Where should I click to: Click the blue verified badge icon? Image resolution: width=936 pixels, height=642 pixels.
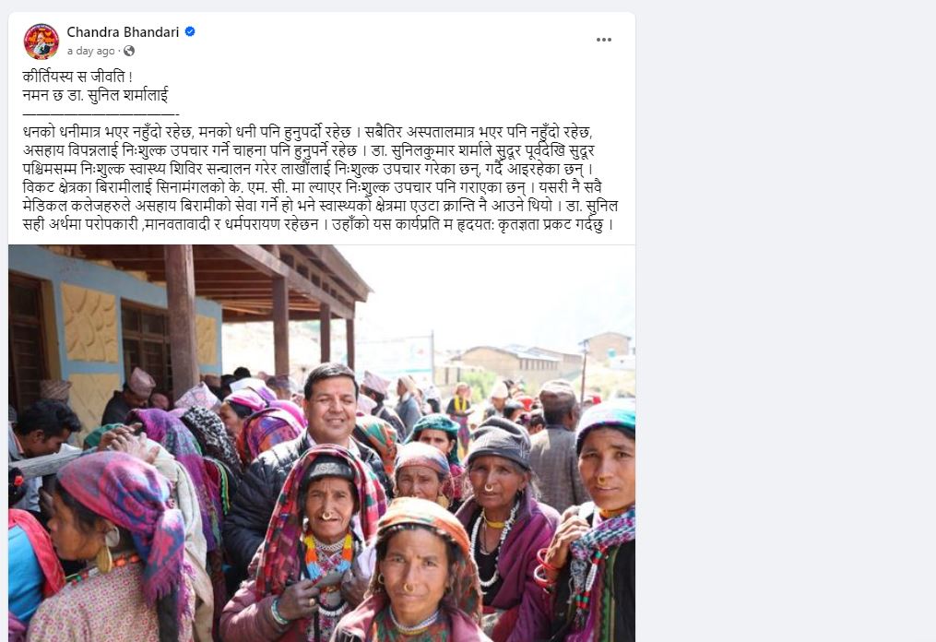pyautogui.click(x=190, y=31)
